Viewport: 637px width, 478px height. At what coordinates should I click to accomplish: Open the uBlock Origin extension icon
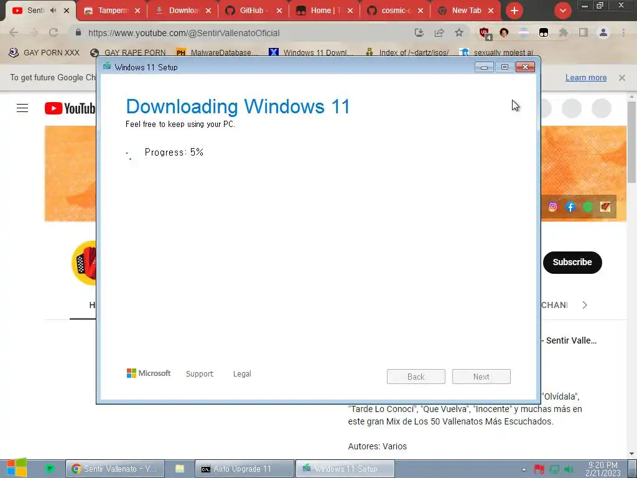pyautogui.click(x=485, y=34)
